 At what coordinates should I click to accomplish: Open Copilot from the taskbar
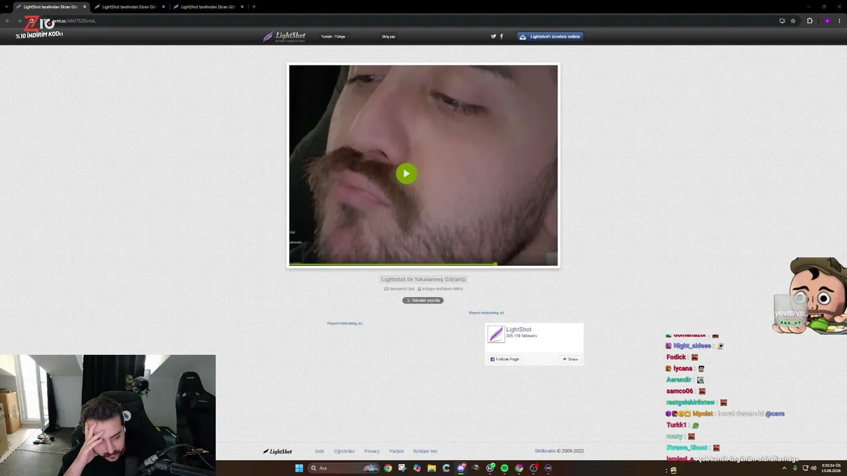(417, 468)
